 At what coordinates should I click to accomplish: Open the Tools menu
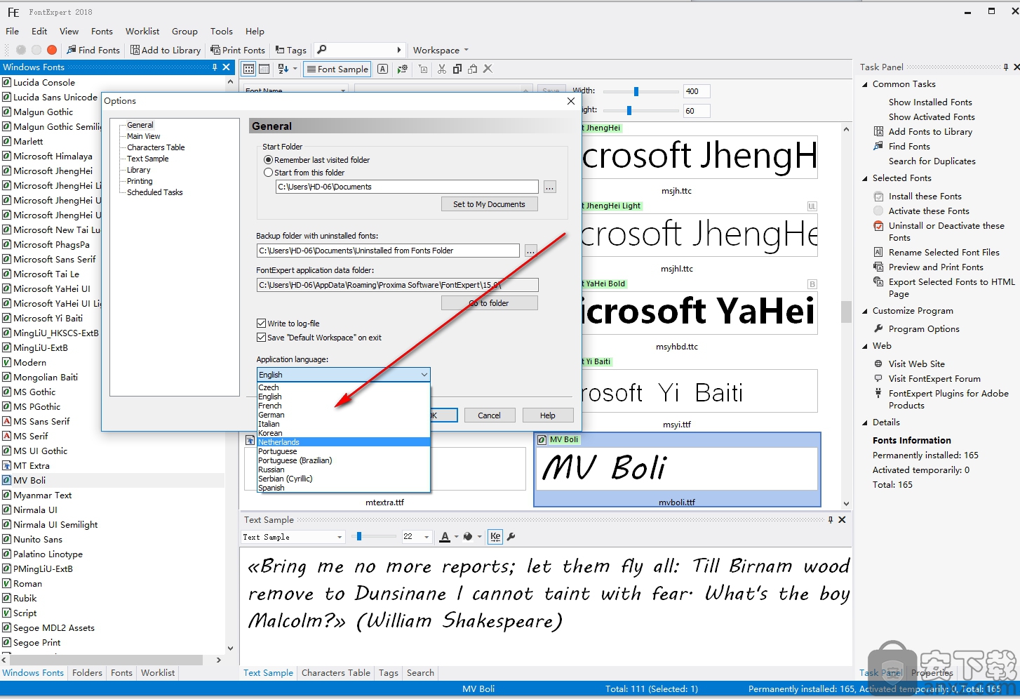tap(221, 32)
